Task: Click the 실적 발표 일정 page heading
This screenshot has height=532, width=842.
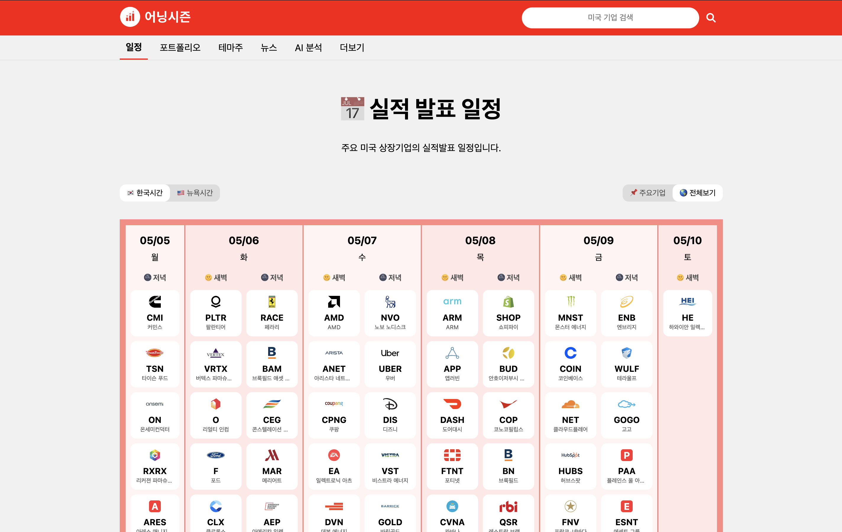Action: (x=435, y=109)
